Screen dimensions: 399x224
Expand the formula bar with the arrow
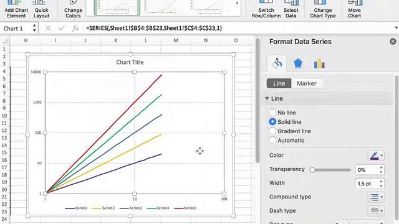click(x=397, y=28)
